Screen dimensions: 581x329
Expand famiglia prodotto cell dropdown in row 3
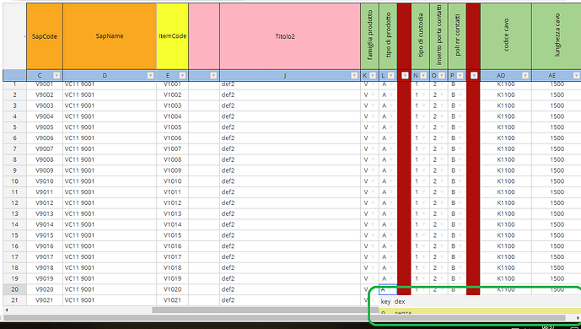373,105
